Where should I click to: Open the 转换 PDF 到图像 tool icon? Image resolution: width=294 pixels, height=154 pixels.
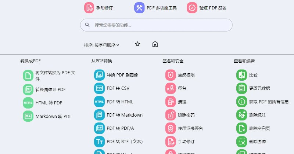(99, 75)
